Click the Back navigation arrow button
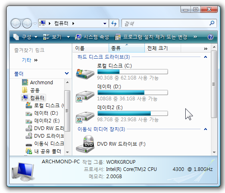Screen dimensions: 225x193 click(x=16, y=23)
